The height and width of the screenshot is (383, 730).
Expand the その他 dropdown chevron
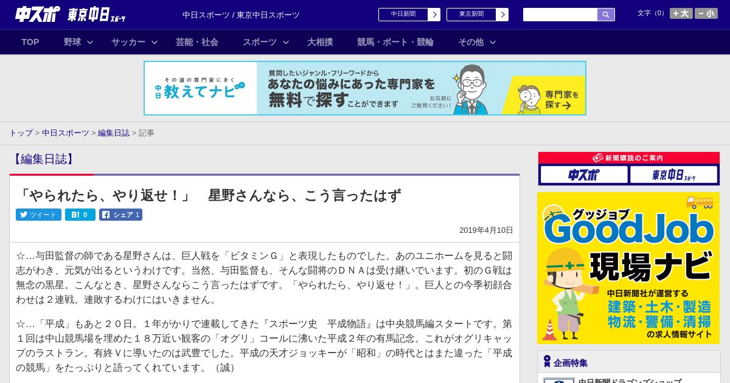point(493,42)
